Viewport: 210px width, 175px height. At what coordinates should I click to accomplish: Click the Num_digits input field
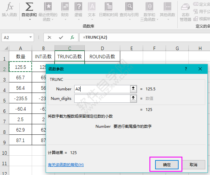(x=102, y=99)
